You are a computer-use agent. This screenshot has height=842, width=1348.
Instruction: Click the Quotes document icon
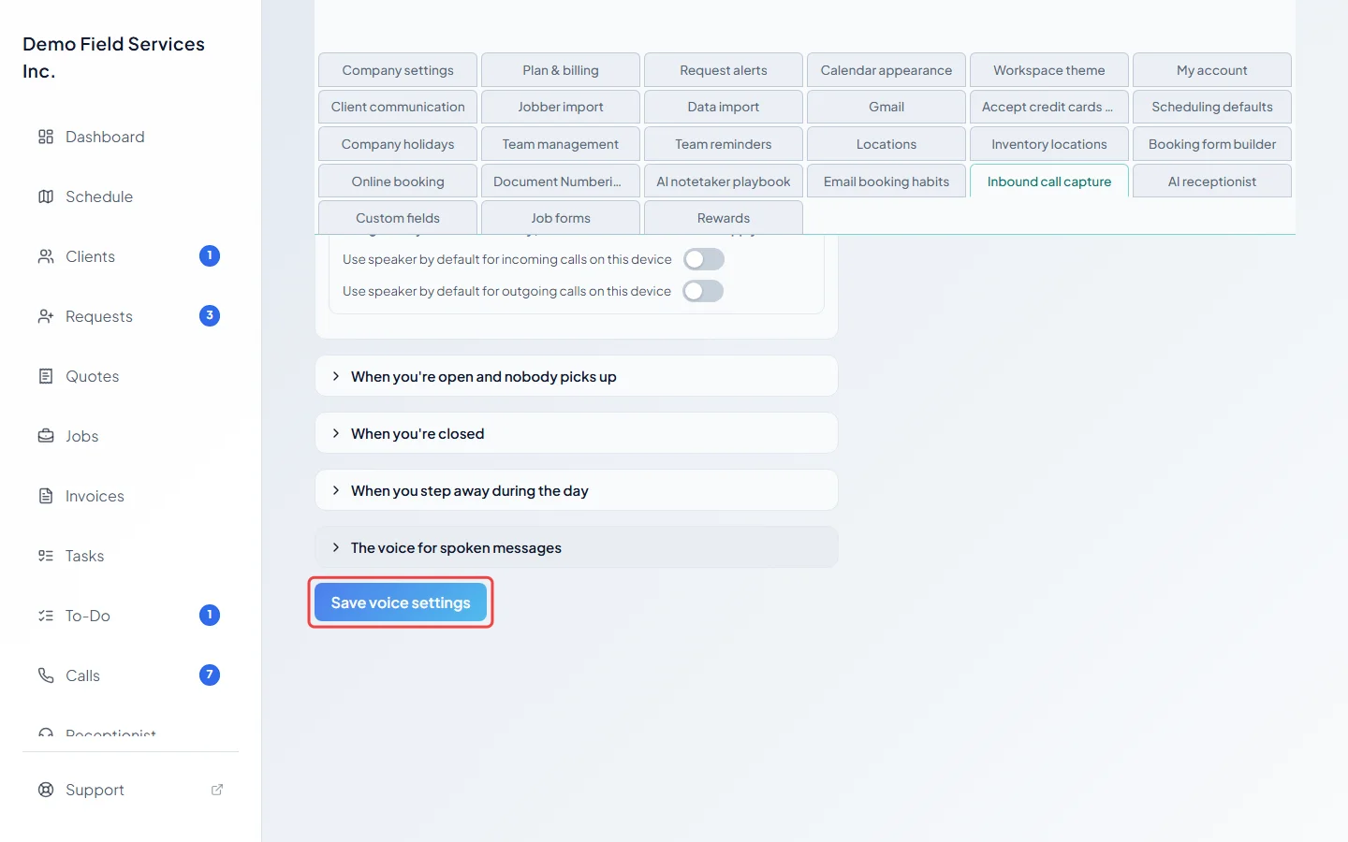46,376
